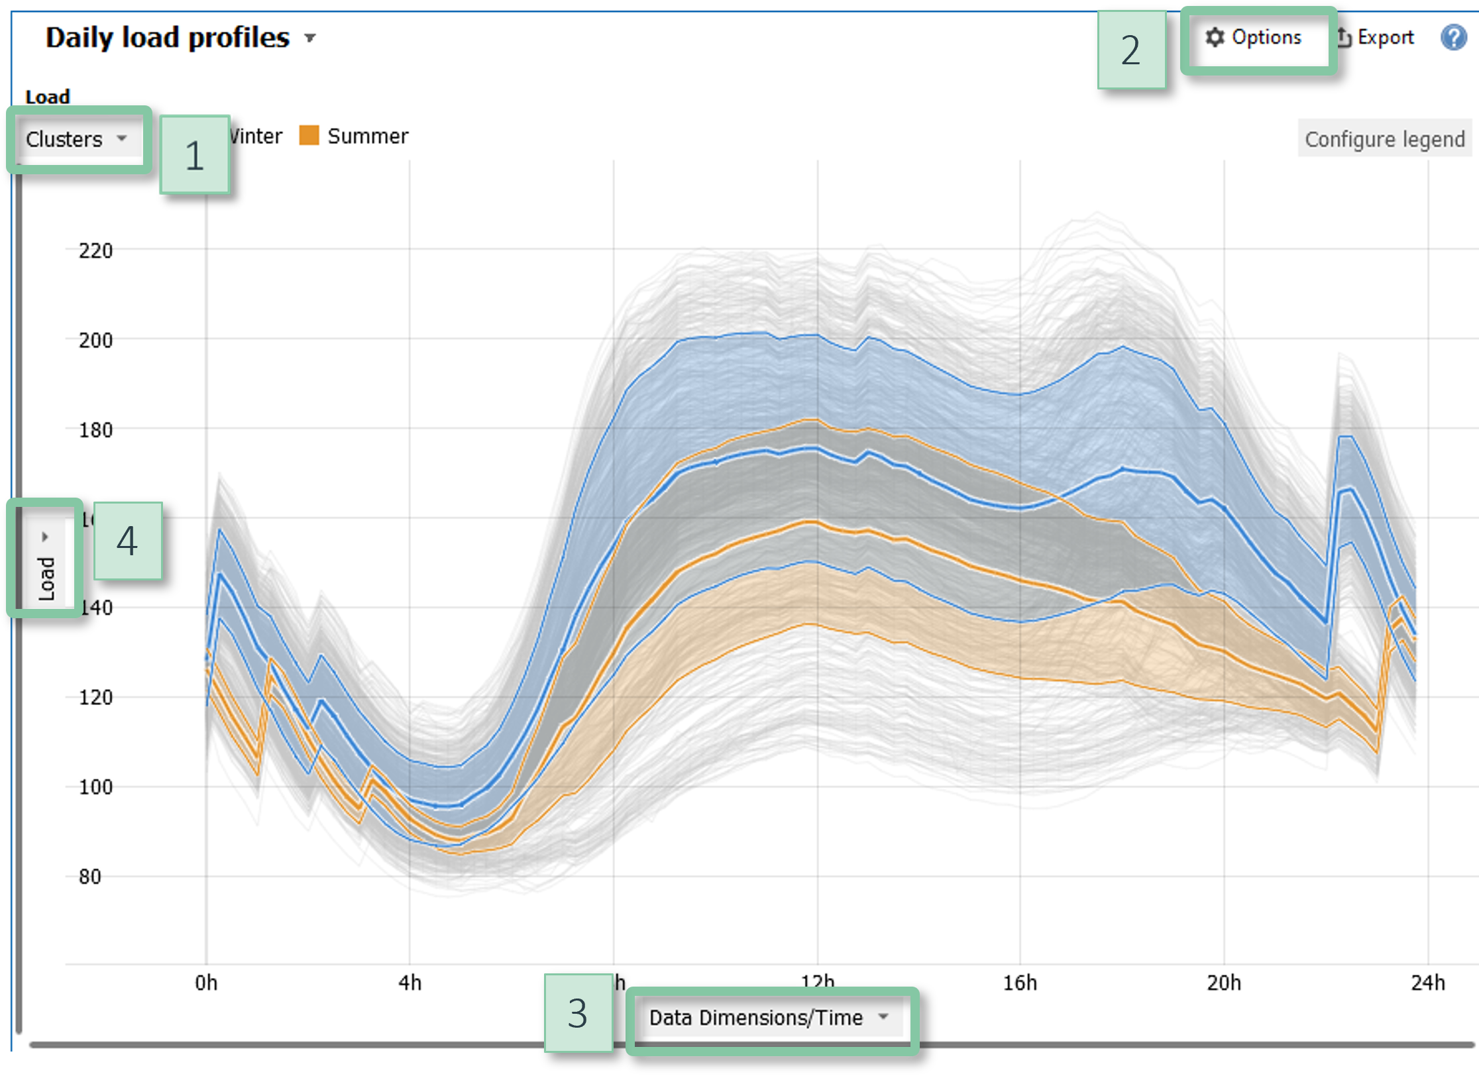Click the Export upload arrow icon
The width and height of the screenshot is (1479, 1086).
1343,38
